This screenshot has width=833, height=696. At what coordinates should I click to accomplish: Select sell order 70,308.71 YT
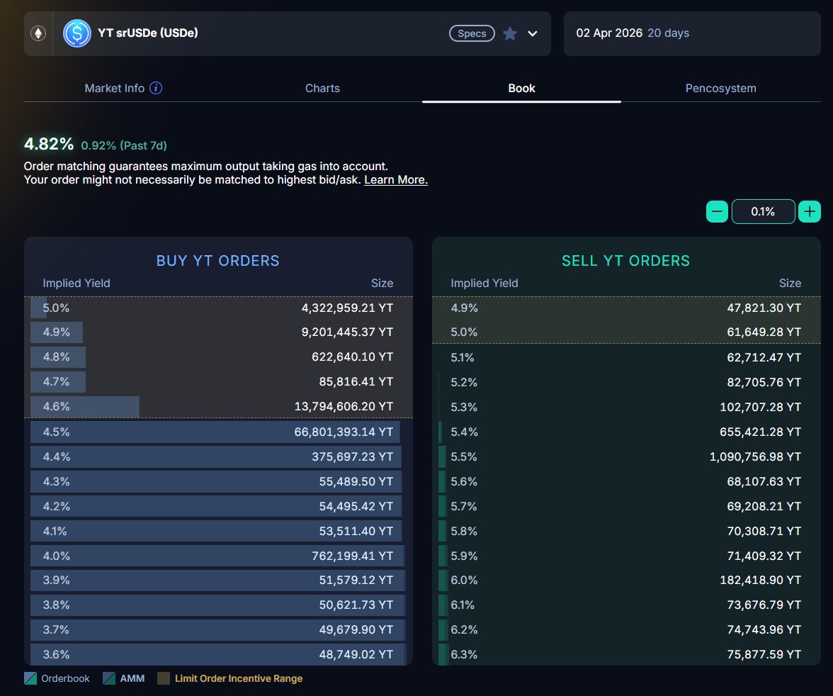coord(626,531)
